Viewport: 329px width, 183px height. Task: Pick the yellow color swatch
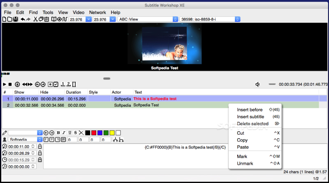pos(112,133)
